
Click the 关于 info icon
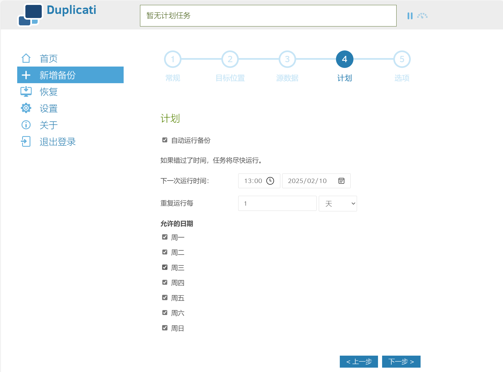tap(26, 125)
